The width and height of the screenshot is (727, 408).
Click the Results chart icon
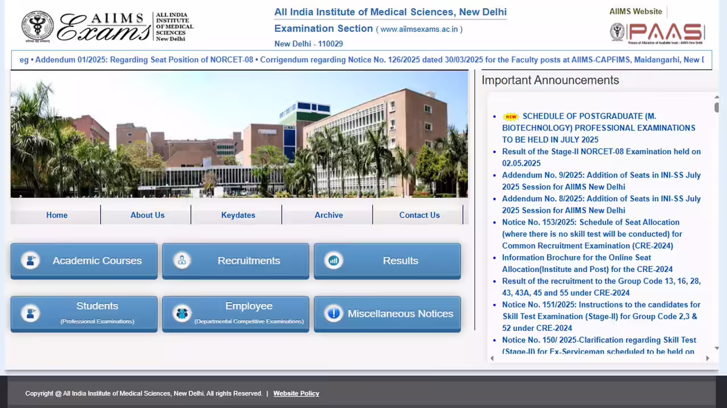(333, 261)
